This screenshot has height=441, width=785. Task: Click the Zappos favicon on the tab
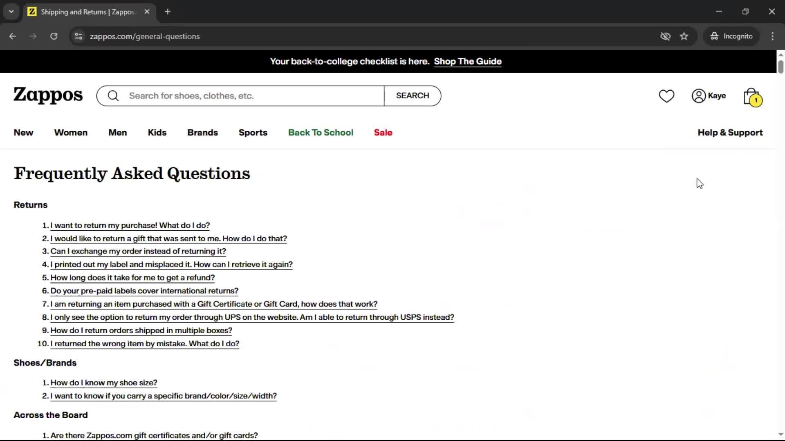pyautogui.click(x=32, y=12)
